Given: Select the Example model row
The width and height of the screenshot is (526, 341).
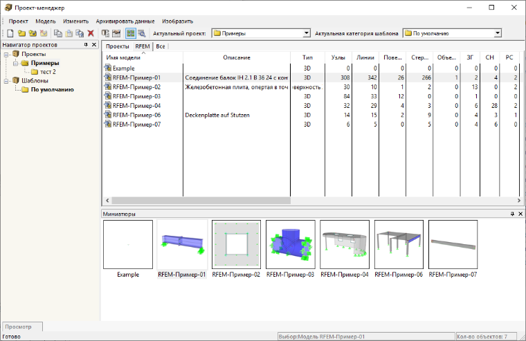Looking at the screenshot, I should point(311,68).
